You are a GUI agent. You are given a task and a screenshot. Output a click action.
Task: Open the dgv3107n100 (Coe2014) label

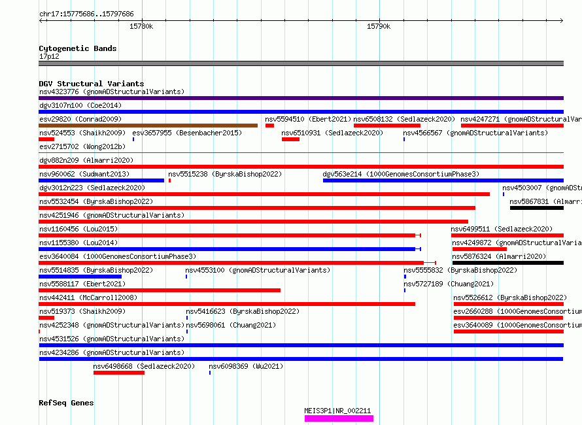pos(80,105)
